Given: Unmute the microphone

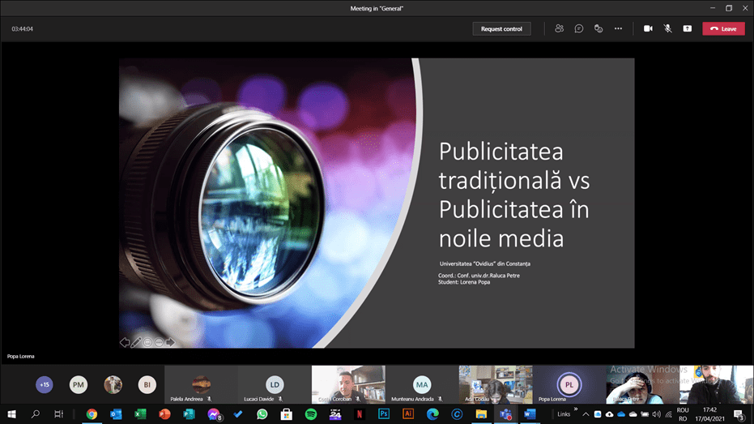Looking at the screenshot, I should pyautogui.click(x=668, y=28).
